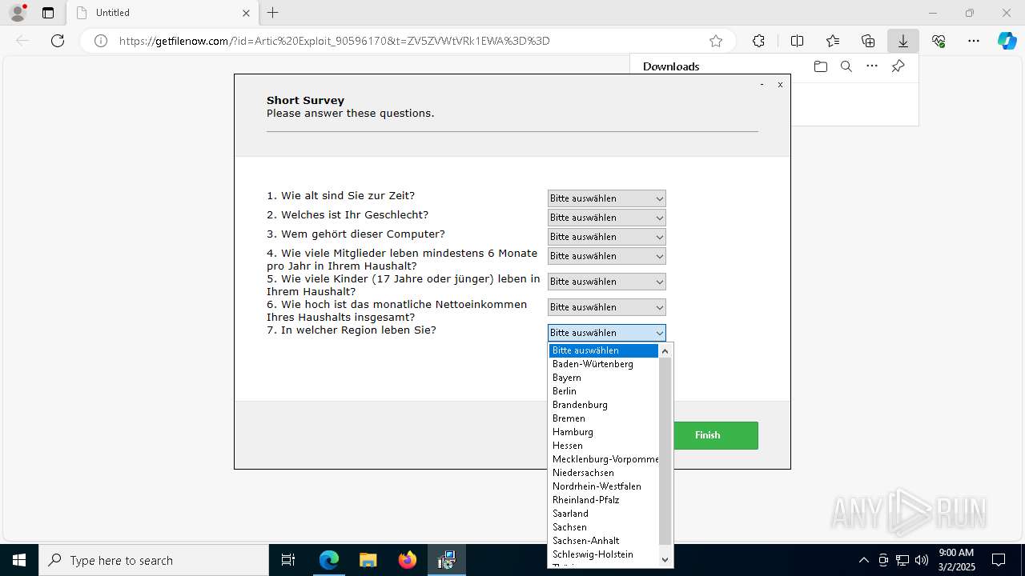The image size is (1025, 576).
Task: Choose Hamburg from region list
Action: (604, 432)
